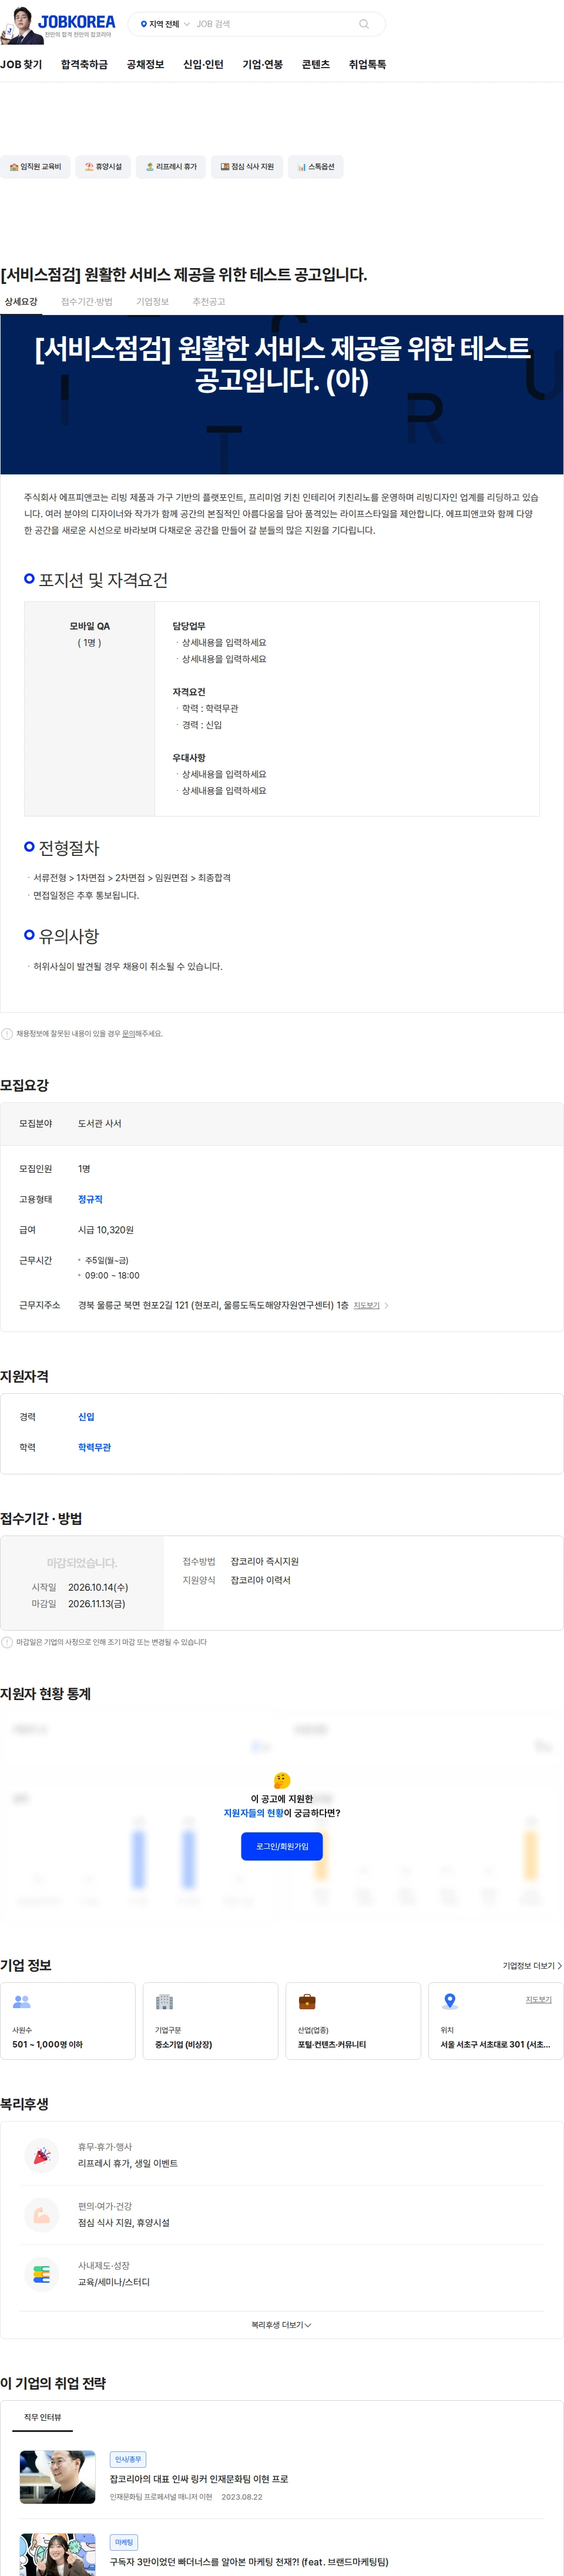The height and width of the screenshot is (2576, 564).
Task: Switch to the 추천공고 tab
Action: (x=208, y=301)
